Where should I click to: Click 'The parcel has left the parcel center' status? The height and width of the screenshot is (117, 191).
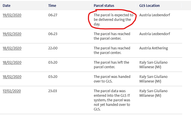(x=112, y=64)
